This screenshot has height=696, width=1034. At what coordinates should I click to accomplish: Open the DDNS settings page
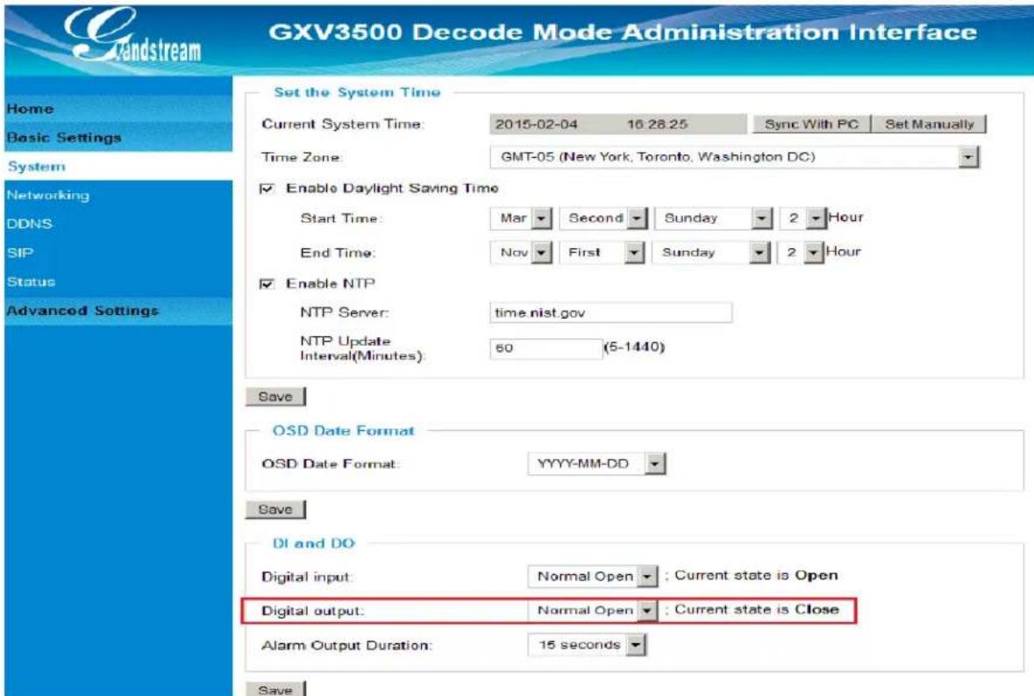pyautogui.click(x=29, y=224)
